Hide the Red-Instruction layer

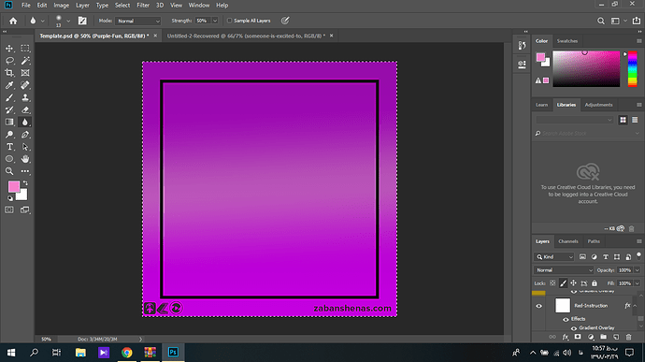pyautogui.click(x=538, y=306)
